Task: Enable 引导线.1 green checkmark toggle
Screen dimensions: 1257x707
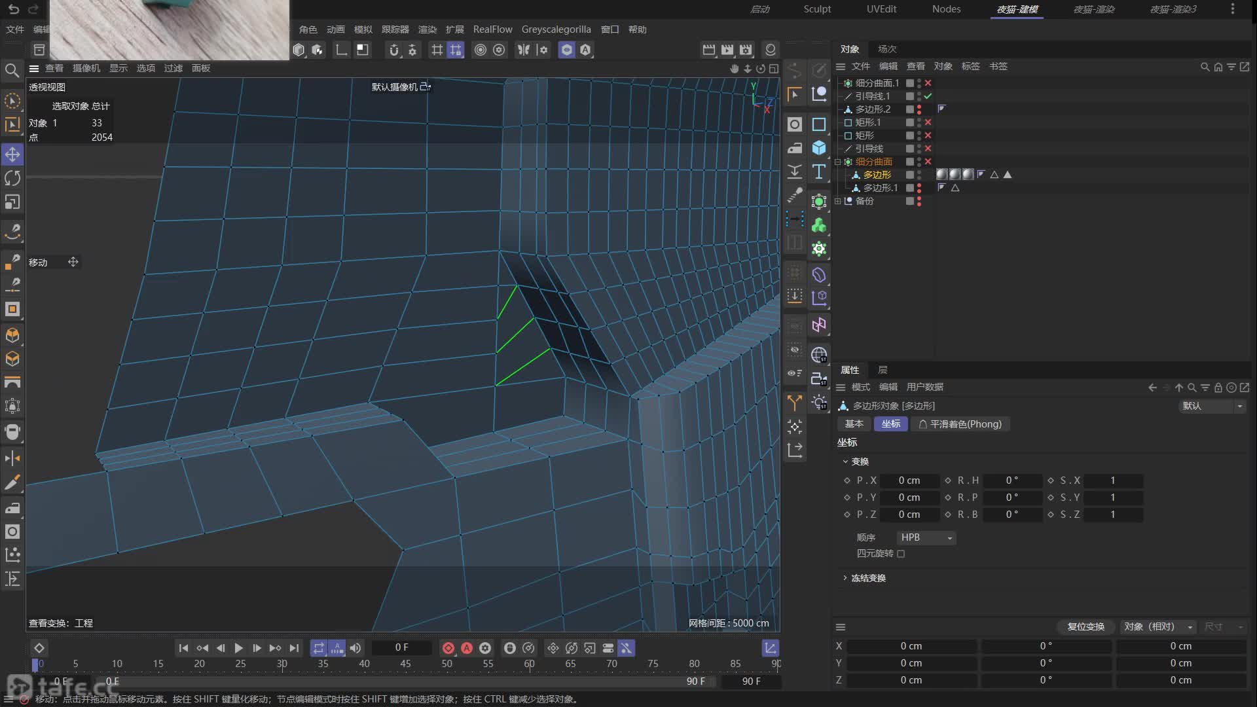Action: tap(928, 96)
